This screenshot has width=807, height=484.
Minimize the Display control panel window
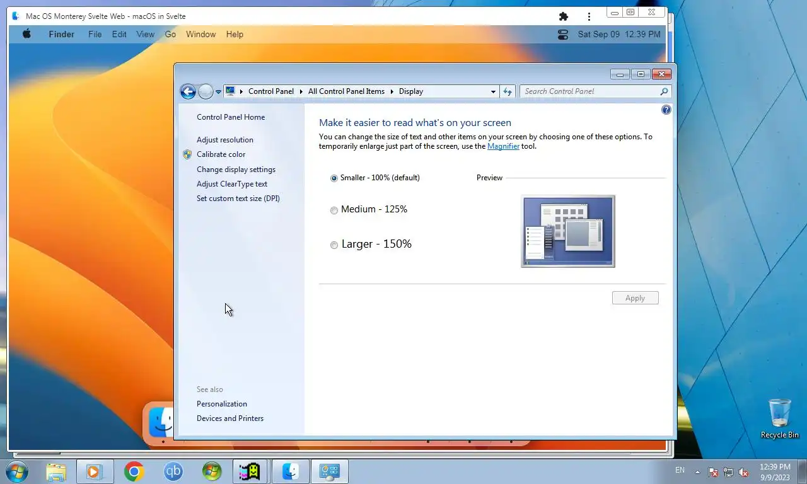coord(620,74)
